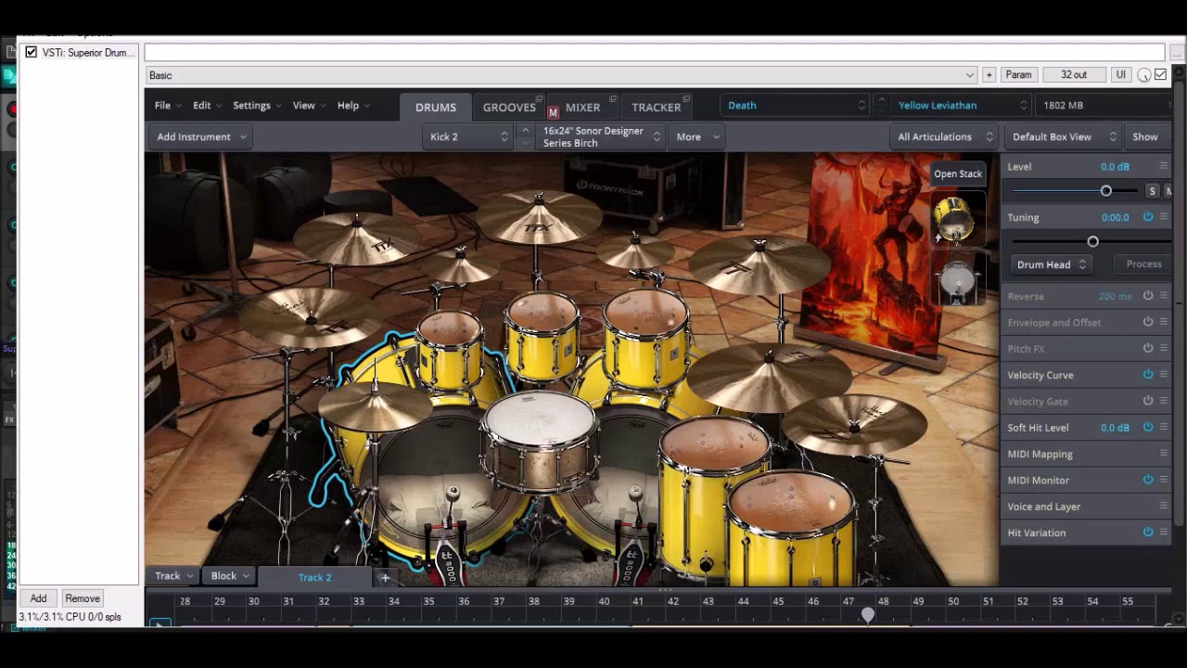The height and width of the screenshot is (668, 1187).
Task: Toggle plugin bypass checkbox beside the UI button
Action: [x=1160, y=75]
